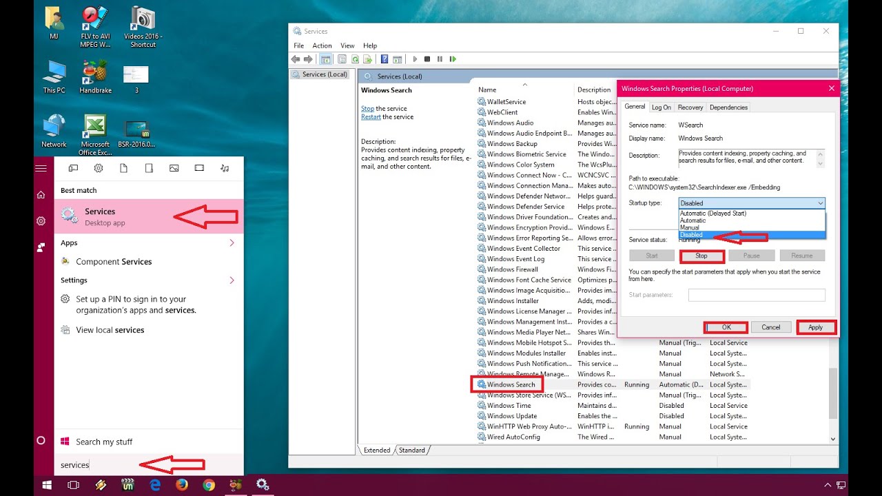Viewport: 882px width, 496px height.
Task: Click the Stop button in properties dialog
Action: (701, 256)
